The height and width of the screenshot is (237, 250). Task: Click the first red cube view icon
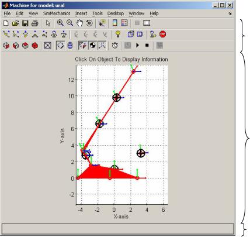6,46
